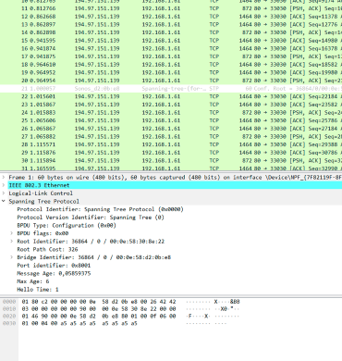Click hex offset row 0000 bytes
Viewport: 342px width, 361px height.
99,302
